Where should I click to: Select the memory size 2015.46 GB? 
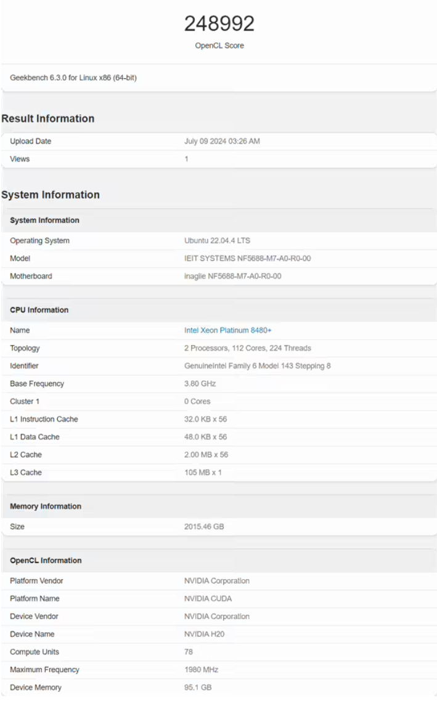click(x=203, y=526)
